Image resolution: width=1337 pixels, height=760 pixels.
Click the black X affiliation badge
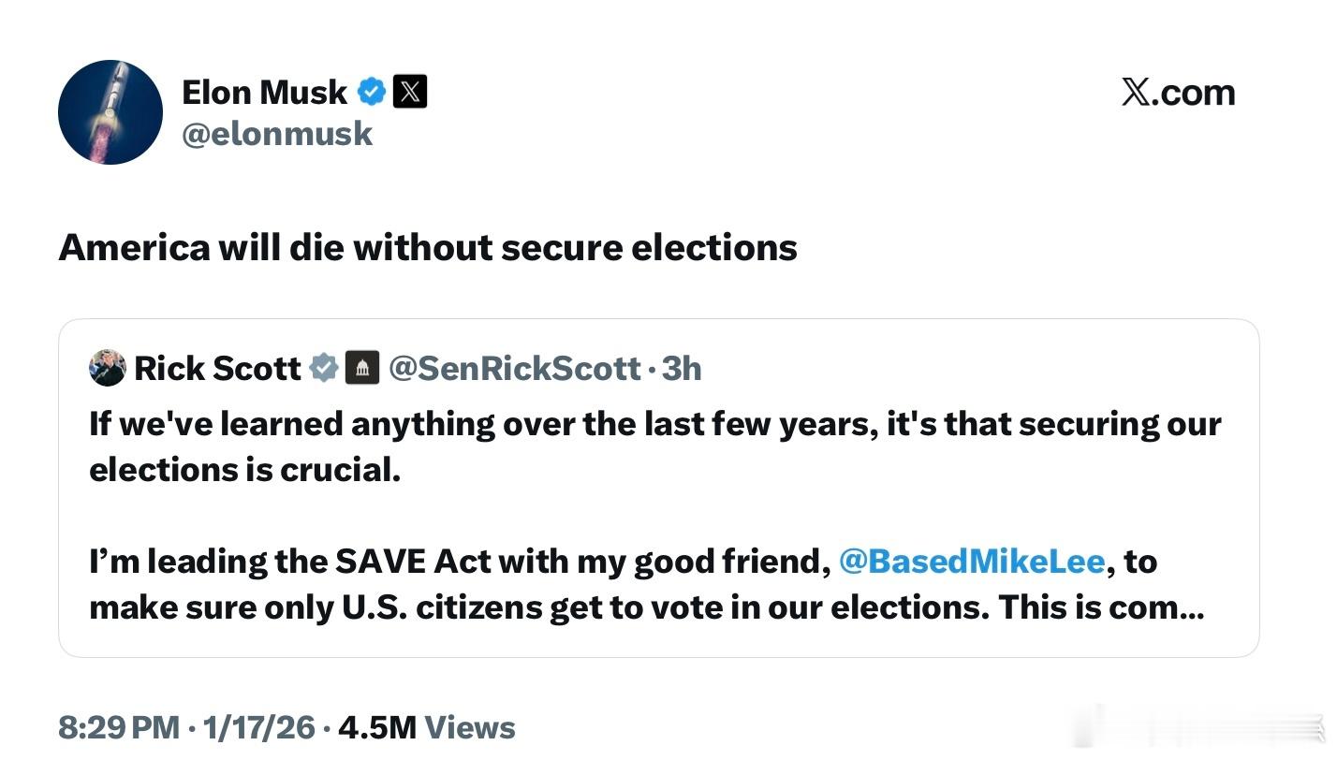410,92
